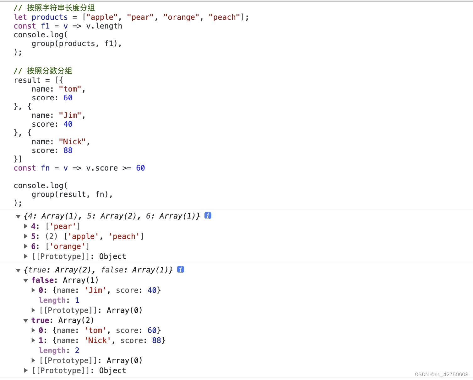Expand the last [[Prototype]]: Object entry
This screenshot has height=380, width=473.
26,370
